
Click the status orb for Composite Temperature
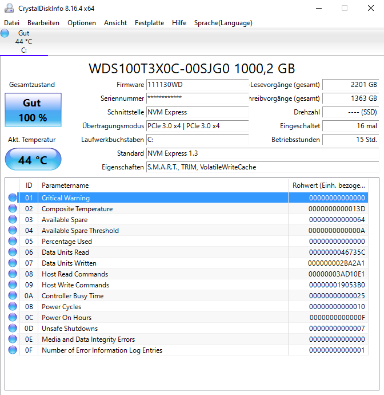pos(13,208)
